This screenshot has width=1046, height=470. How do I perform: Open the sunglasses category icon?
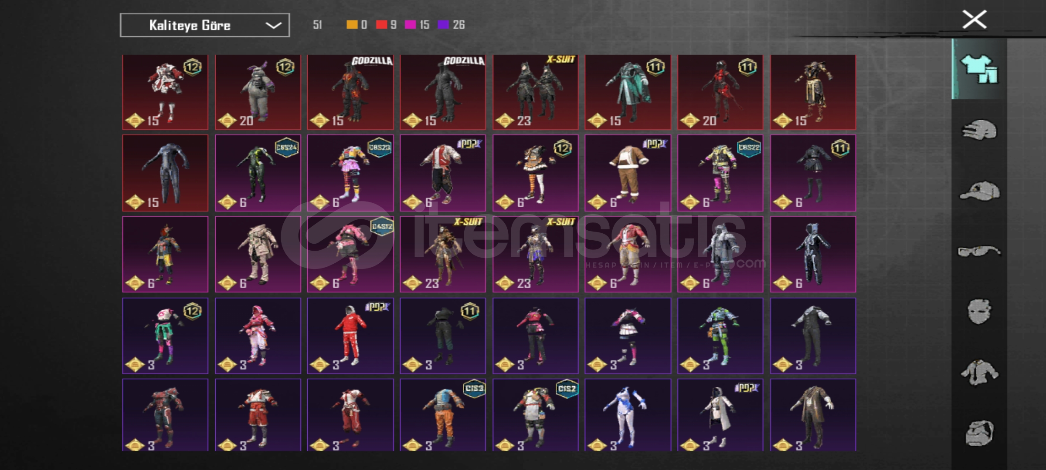[979, 251]
